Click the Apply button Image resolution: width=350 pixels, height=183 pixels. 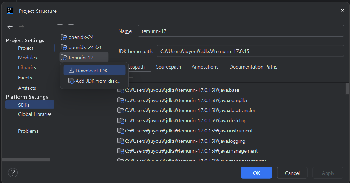(x=328, y=173)
